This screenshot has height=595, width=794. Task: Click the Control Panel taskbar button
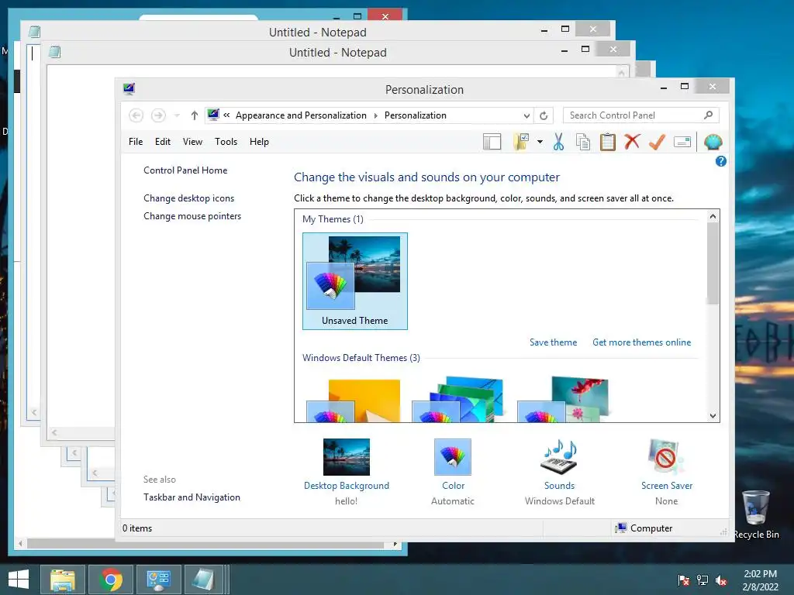(158, 580)
